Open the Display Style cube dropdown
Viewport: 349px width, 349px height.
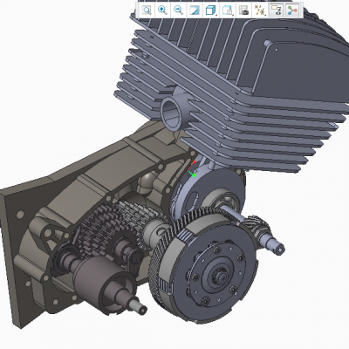(x=210, y=10)
